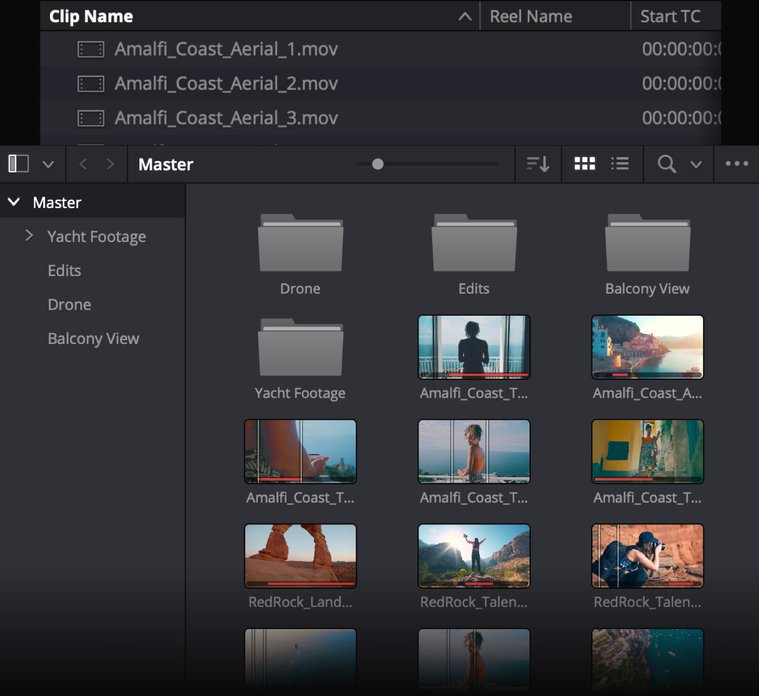
Task: Toggle the bin sidebar panel visibility
Action: coord(18,163)
